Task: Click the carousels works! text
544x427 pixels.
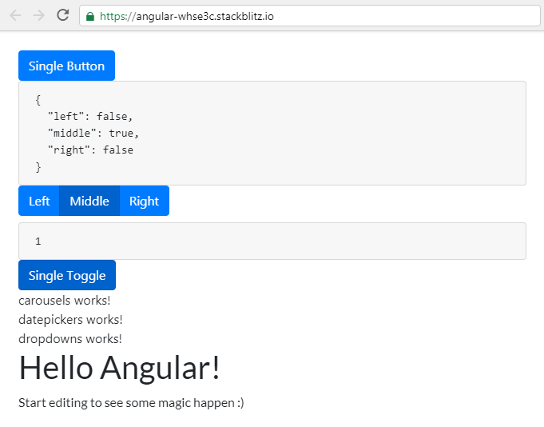Action: click(x=65, y=301)
